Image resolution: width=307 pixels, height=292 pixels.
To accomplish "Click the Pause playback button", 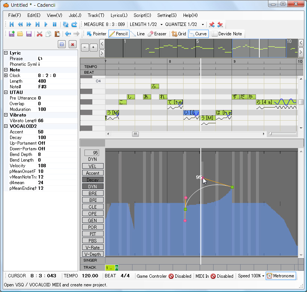I will tap(54, 24).
